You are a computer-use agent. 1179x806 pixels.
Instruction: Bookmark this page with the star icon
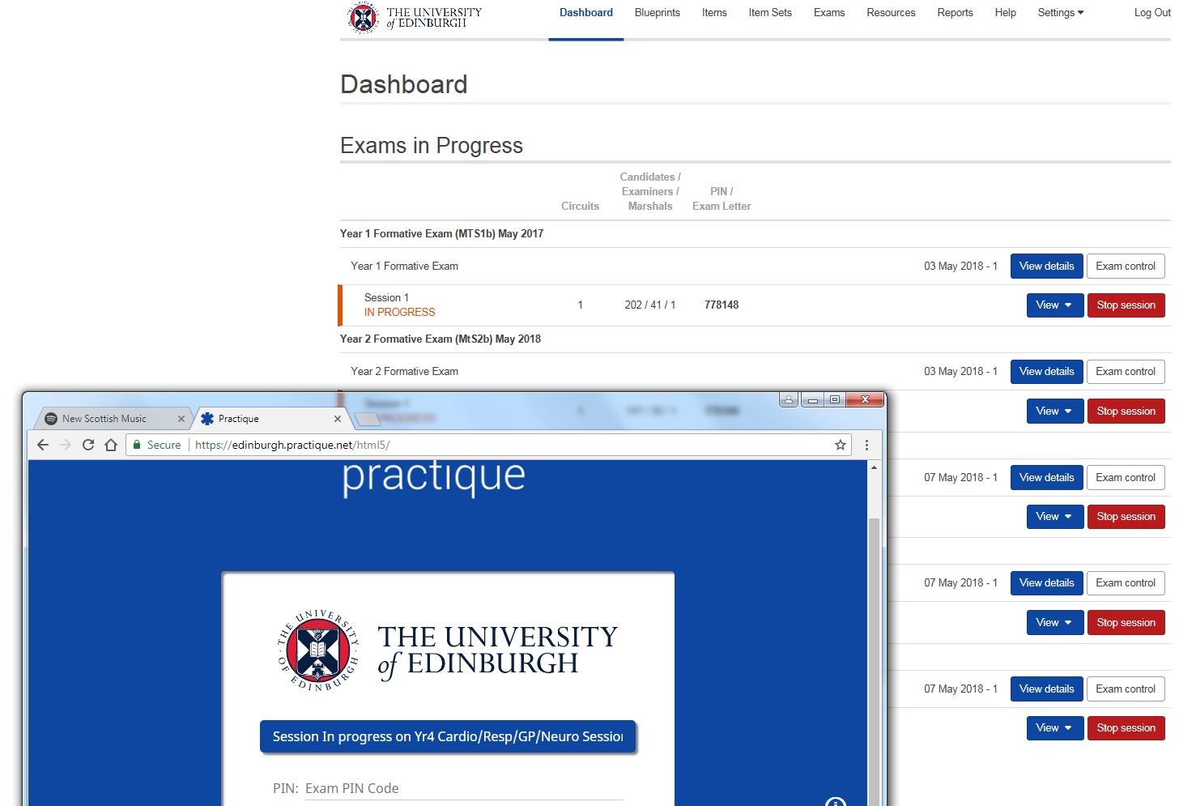coord(841,445)
